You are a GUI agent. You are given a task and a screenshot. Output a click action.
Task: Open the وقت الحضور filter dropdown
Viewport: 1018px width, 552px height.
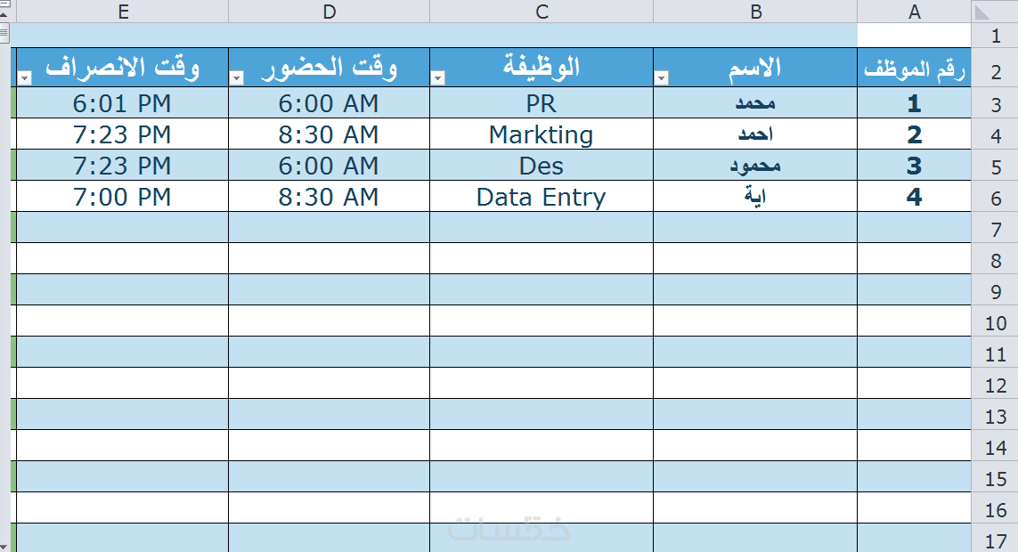(236, 78)
